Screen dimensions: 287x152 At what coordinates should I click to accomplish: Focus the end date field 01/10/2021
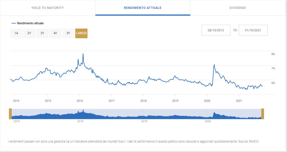tap(253, 30)
